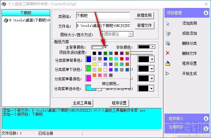Click the green 分类菜单下按色 swatch

tap(89, 69)
